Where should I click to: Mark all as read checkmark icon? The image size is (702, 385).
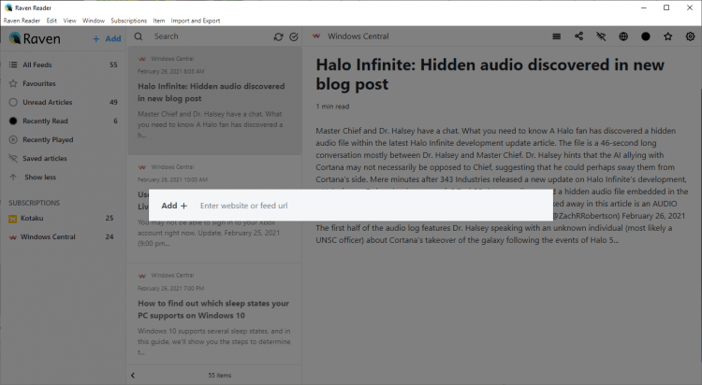click(294, 37)
